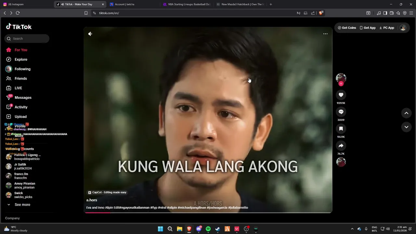Open the comments bubble showing 3009

tap(341, 112)
